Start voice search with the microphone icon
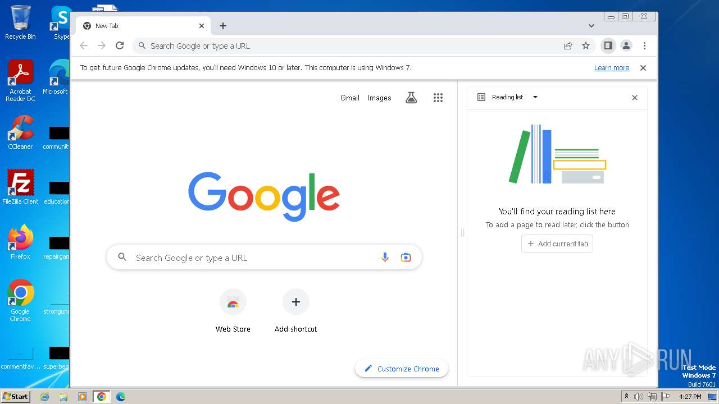719x404 pixels. (x=385, y=258)
